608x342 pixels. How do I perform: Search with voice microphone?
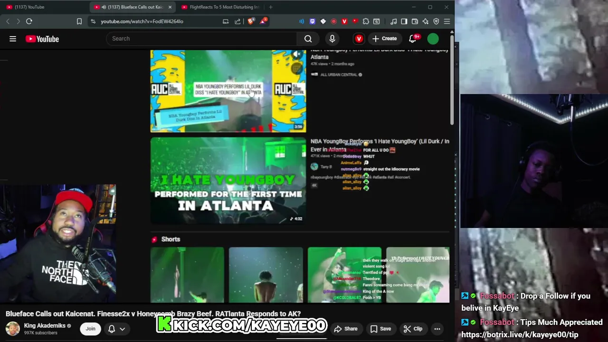[332, 38]
